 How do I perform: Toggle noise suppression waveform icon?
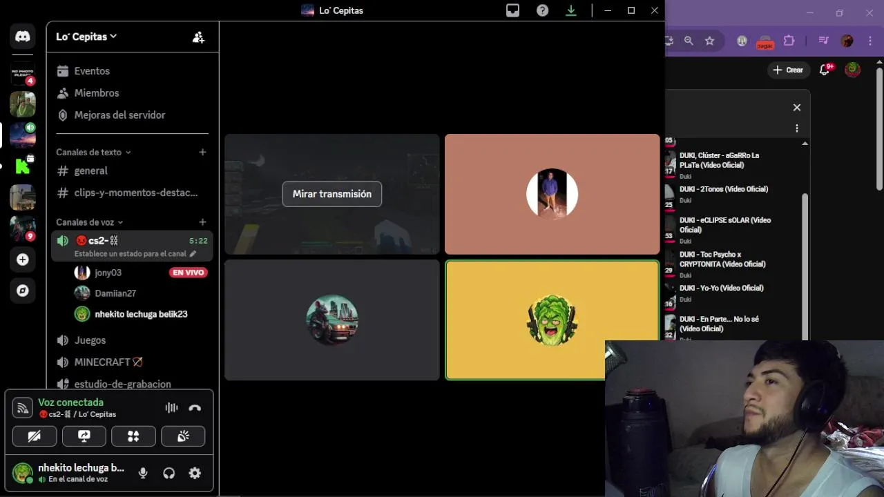[171, 408]
